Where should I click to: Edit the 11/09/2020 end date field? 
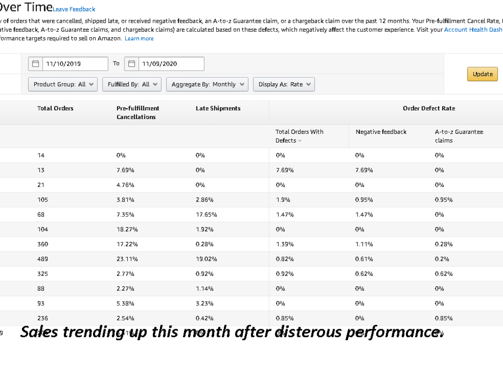172,64
